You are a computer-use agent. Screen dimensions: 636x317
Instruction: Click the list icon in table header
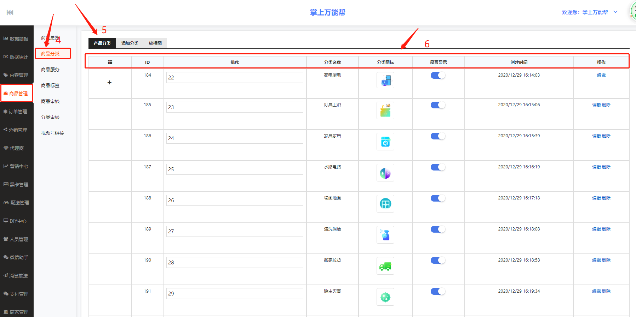(110, 62)
